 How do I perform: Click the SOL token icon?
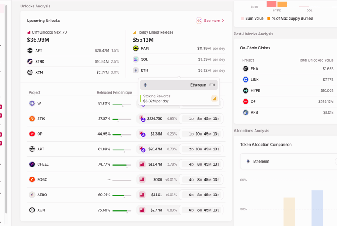coord(136,59)
